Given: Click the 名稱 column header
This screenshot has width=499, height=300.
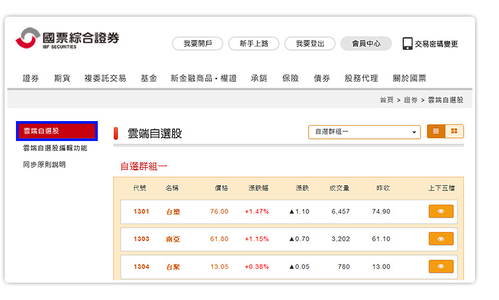Looking at the screenshot, I should click(x=172, y=188).
